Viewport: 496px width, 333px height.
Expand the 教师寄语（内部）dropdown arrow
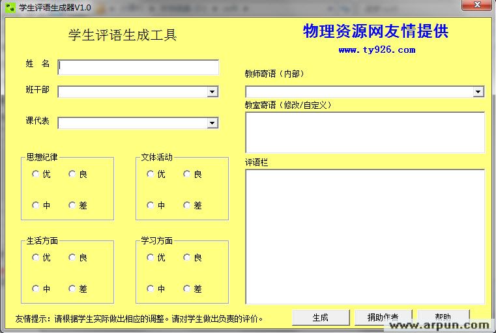tap(478, 92)
